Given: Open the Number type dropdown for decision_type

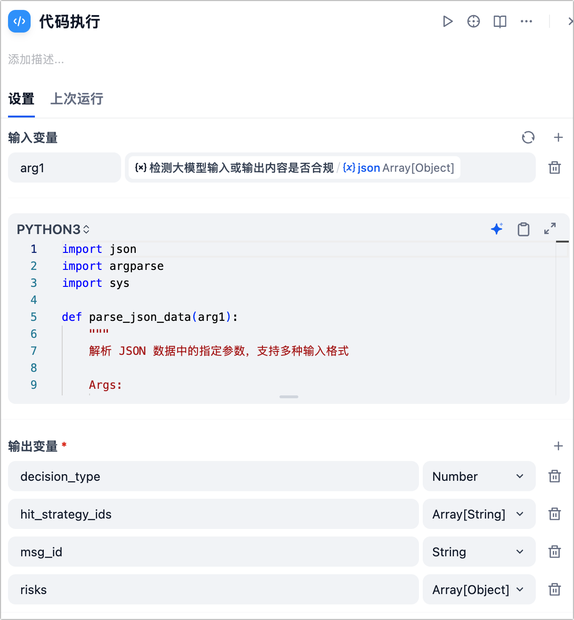Looking at the screenshot, I should [x=479, y=477].
